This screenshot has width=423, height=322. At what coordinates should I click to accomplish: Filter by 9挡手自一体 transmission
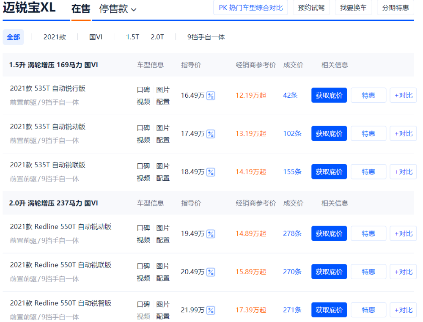[x=206, y=37]
